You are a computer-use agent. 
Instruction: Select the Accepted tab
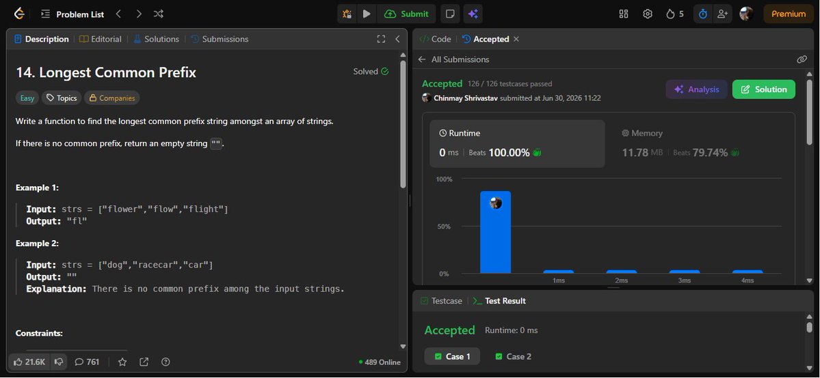point(486,39)
